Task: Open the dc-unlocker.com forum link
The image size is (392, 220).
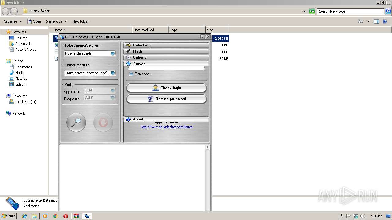Action: coord(167,127)
